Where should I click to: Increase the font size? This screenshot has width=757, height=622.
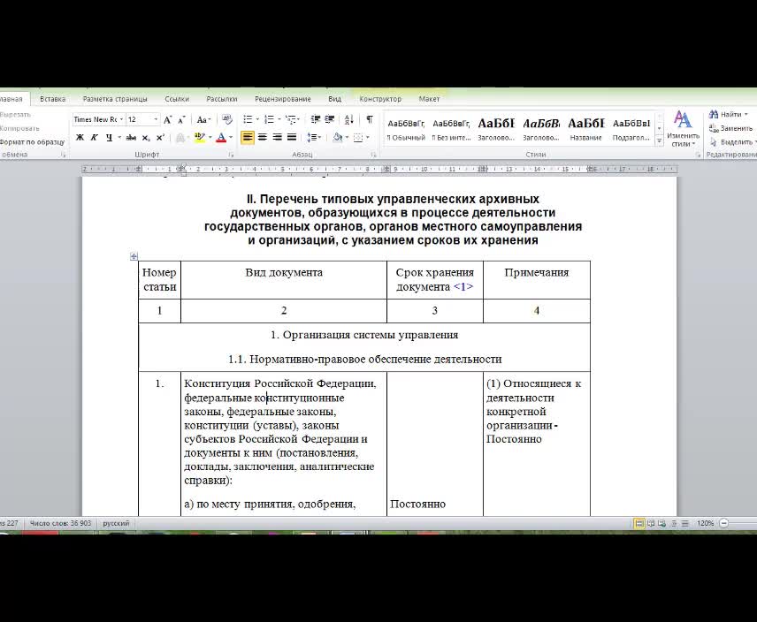[167, 119]
